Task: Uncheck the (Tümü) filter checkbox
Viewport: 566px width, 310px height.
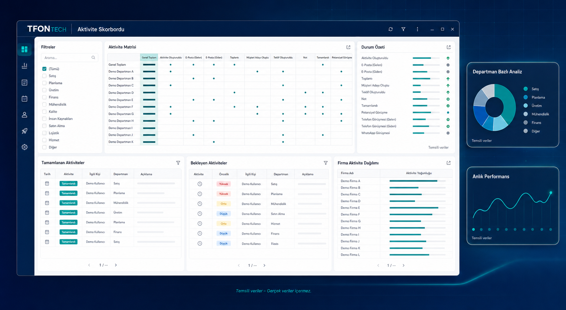Action: (44, 69)
